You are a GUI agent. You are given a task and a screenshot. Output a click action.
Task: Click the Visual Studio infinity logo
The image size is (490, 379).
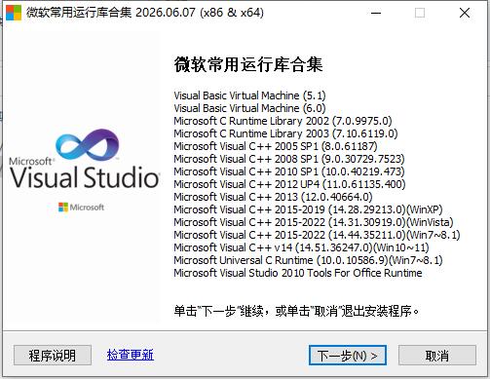coord(87,145)
